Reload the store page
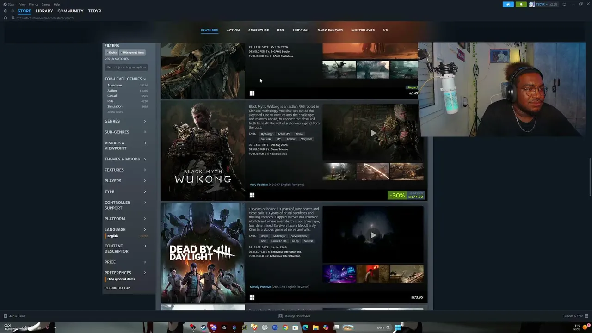The image size is (592, 333). pos(6,18)
